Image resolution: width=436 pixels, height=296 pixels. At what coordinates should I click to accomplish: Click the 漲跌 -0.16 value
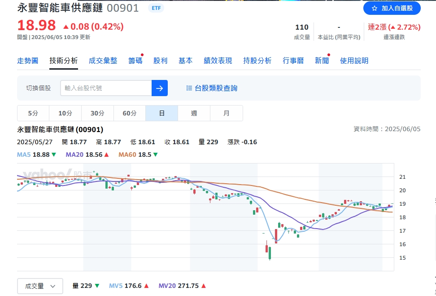click(x=242, y=142)
